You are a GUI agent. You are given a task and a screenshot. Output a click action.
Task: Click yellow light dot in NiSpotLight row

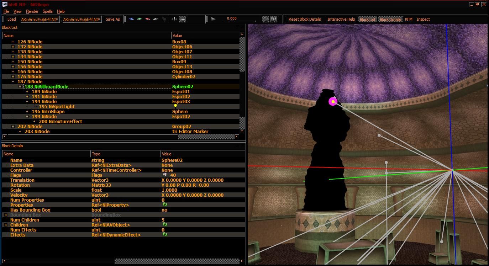click(175, 106)
